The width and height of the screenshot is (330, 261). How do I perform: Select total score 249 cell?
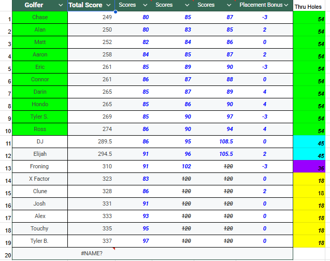[91, 17]
